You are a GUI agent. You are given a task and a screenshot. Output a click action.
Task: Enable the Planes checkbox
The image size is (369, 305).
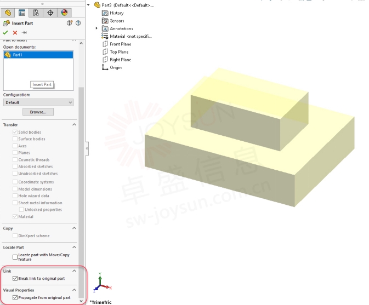point(15,153)
